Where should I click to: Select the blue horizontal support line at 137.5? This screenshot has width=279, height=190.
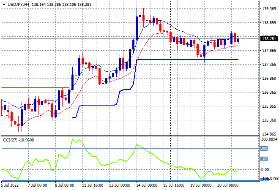click(186, 60)
